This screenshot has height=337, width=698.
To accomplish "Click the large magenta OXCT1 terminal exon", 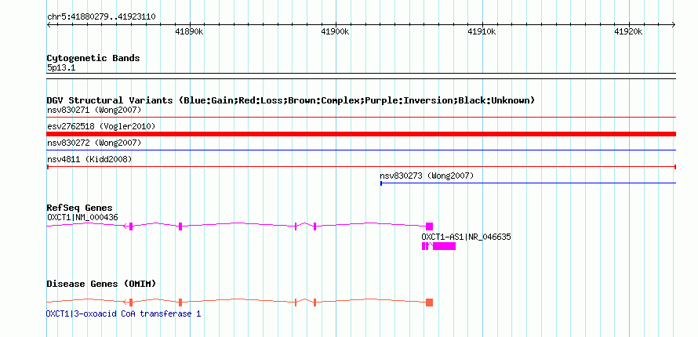I will click(429, 226).
